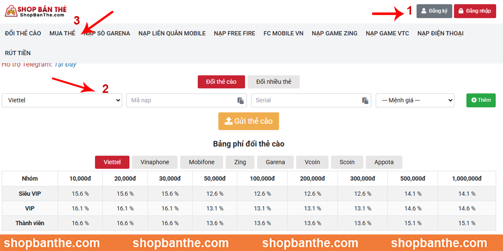This screenshot has width=503, height=251.
Task: Click the 100,000đ column header
Action: click(263, 179)
